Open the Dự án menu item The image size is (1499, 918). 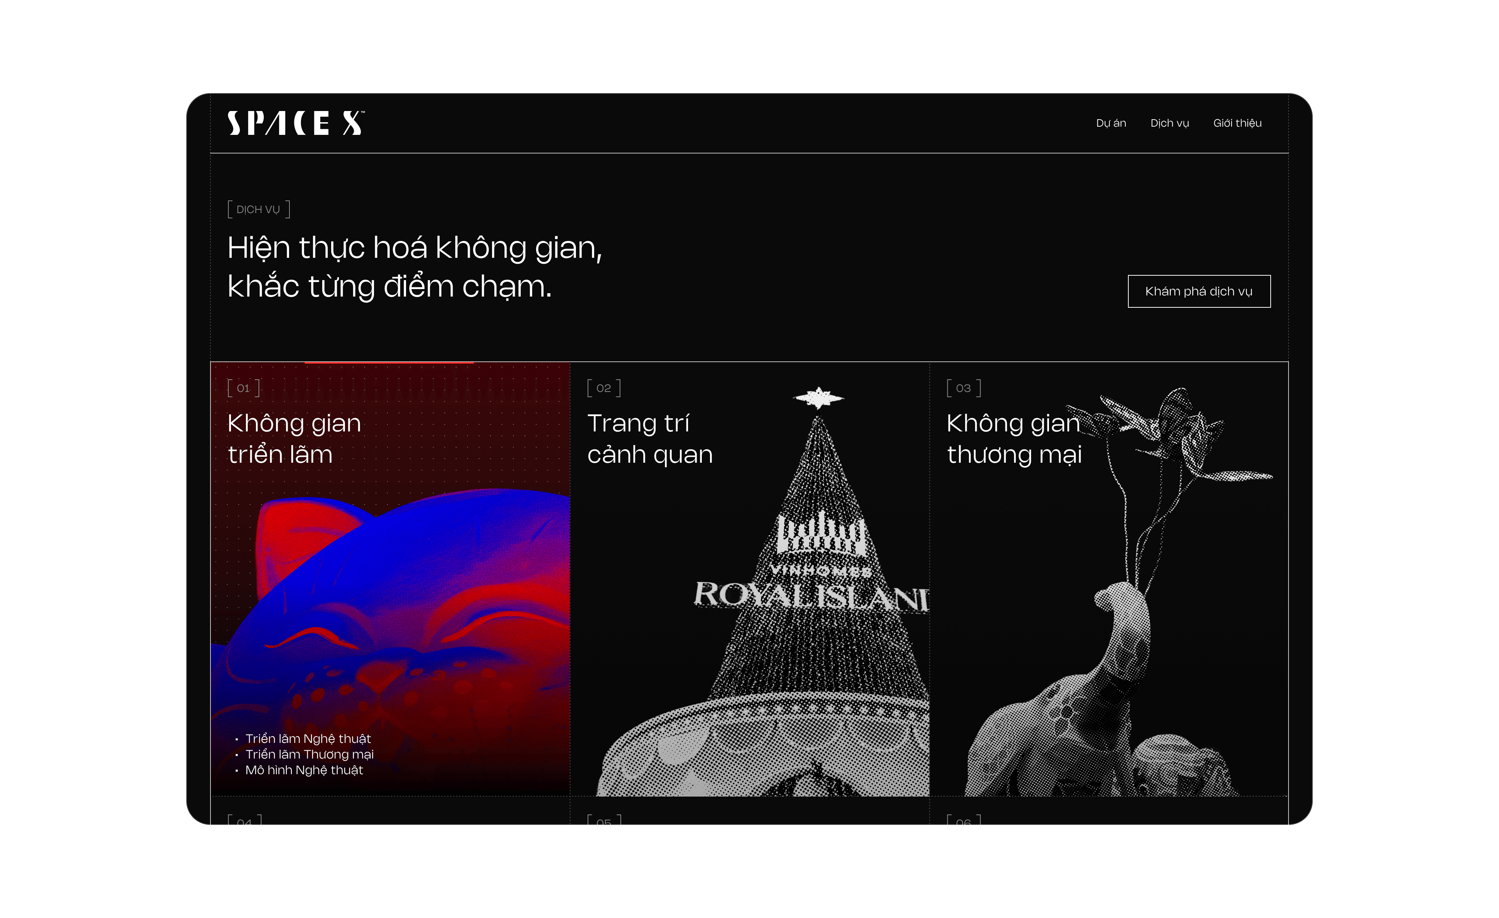click(x=1111, y=123)
